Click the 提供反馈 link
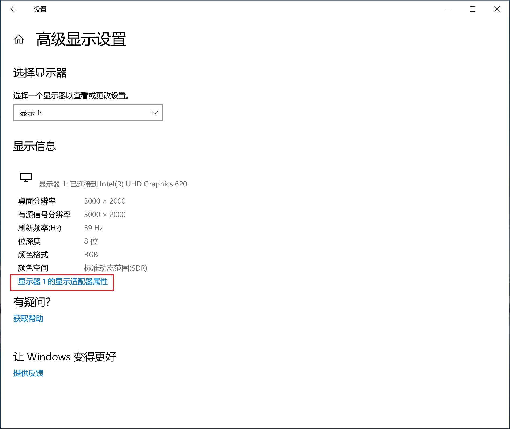This screenshot has width=510, height=429. 28,373
